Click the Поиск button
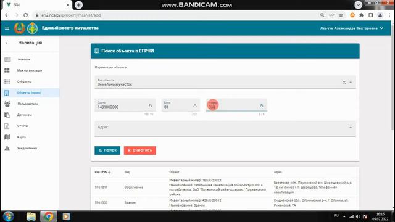 pos(107,150)
